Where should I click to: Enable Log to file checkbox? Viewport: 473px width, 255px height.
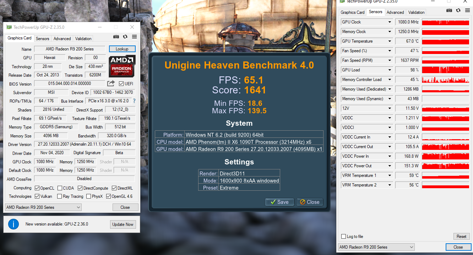343,237
